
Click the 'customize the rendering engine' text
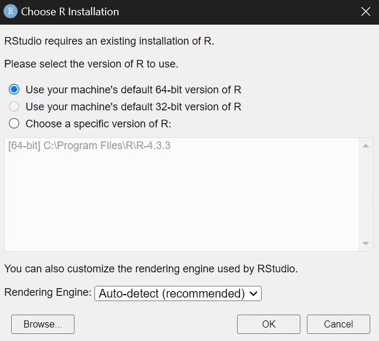tap(141, 269)
